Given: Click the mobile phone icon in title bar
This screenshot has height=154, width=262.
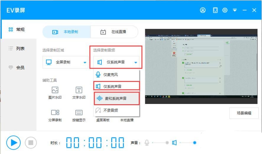Looking at the screenshot, I should (215, 10).
